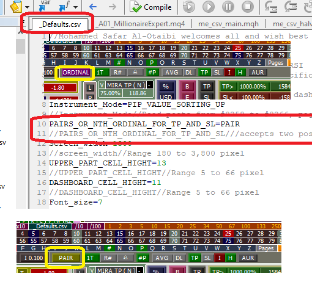Click the restart debugging circular-arrow icon
This screenshot has height=293, width=312.
pyautogui.click(x=188, y=7)
